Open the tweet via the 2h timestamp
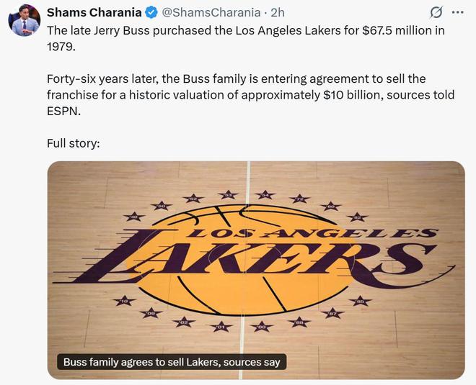476x385 pixels. coord(278,12)
